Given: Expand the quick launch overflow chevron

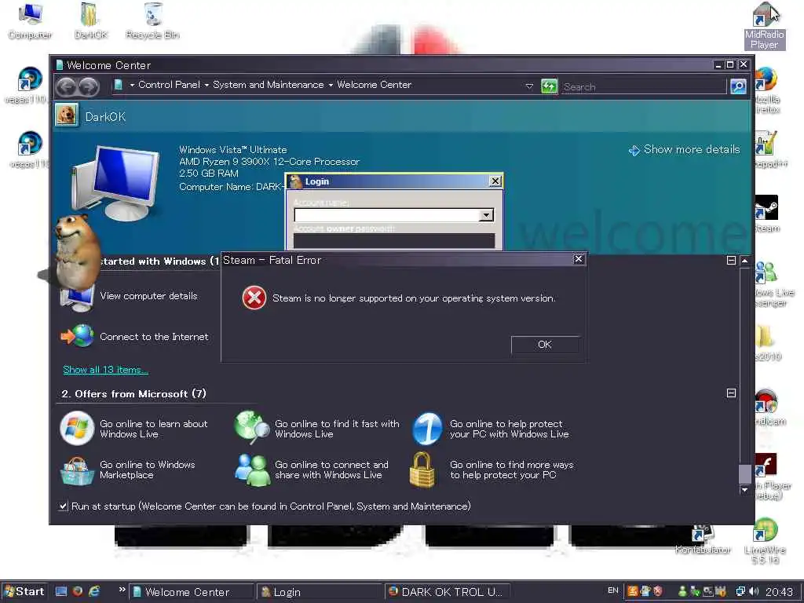Looking at the screenshot, I should point(122,590).
